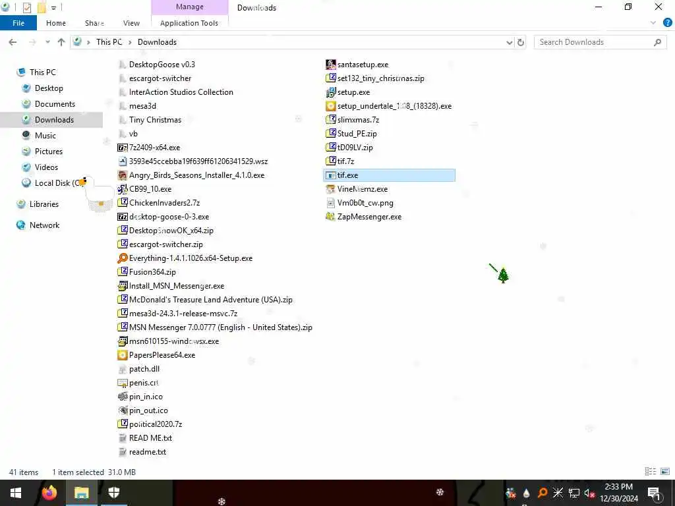Viewport: 675px width, 506px height.
Task: Select Network in the navigation pane
Action: [44, 225]
